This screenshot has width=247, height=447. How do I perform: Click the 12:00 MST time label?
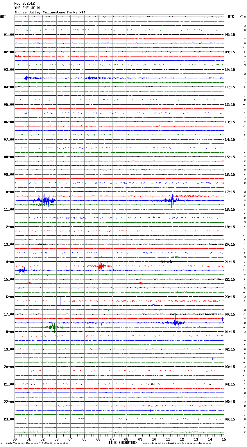(9, 227)
